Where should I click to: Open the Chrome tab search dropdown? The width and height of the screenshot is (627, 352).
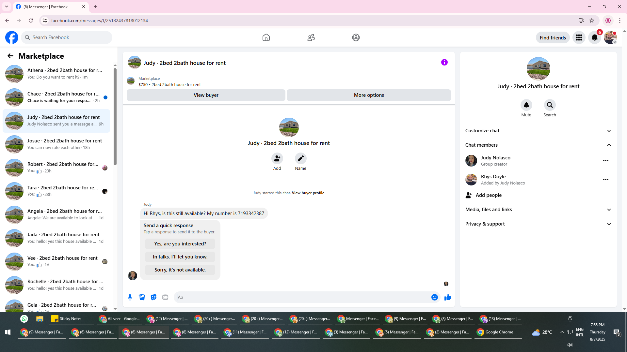[x=6, y=7]
